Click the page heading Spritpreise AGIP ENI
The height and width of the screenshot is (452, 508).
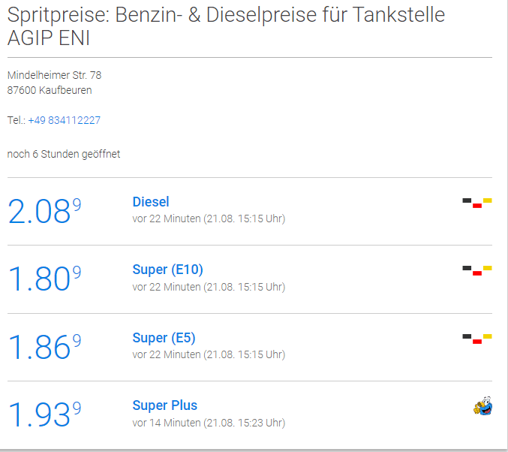pos(226,26)
